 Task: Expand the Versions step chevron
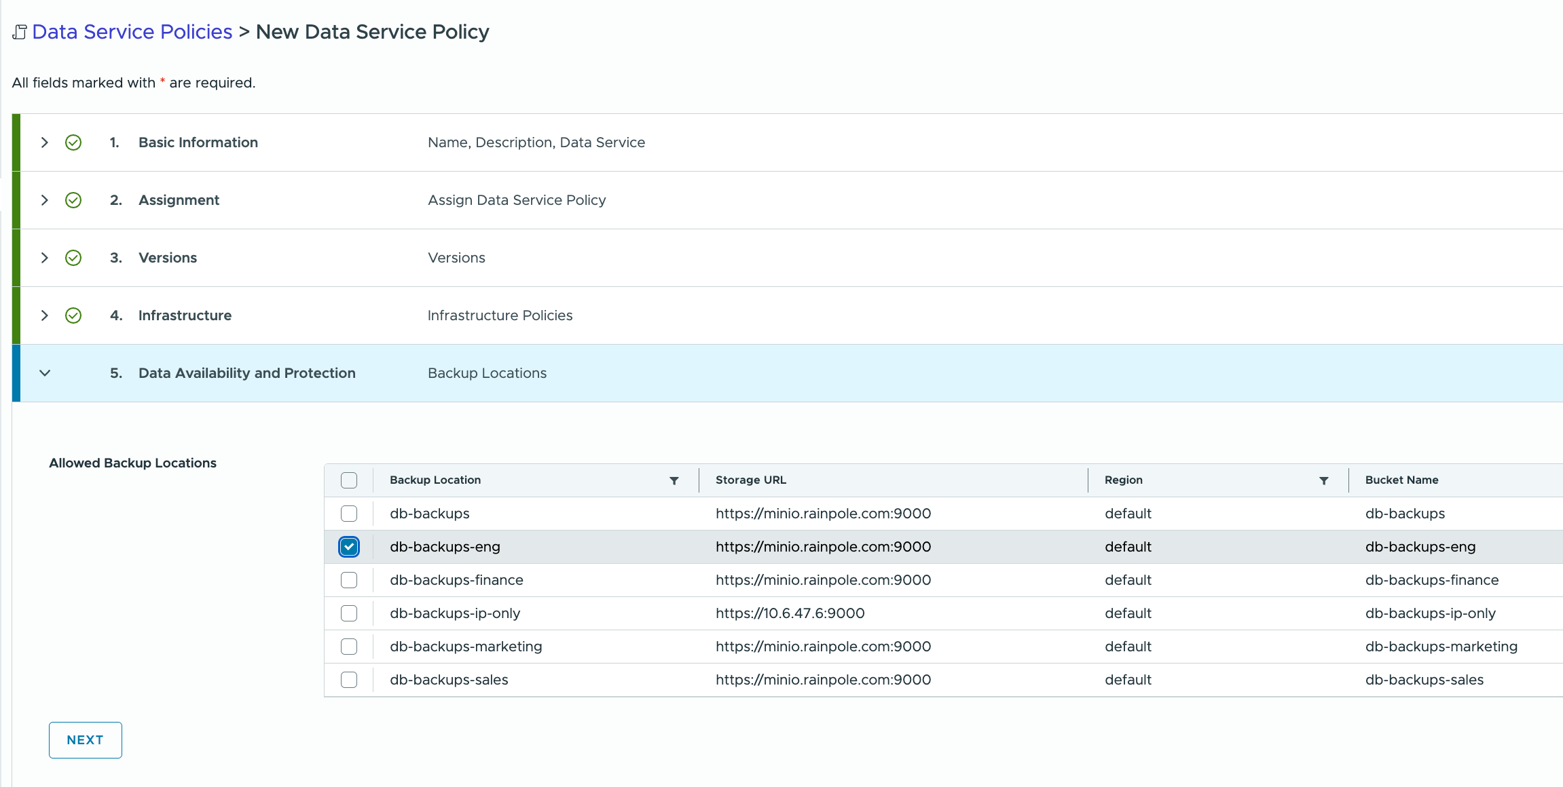tap(45, 258)
